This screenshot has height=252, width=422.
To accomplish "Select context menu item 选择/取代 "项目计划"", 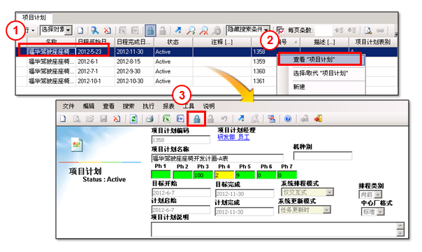I will click(x=321, y=73).
